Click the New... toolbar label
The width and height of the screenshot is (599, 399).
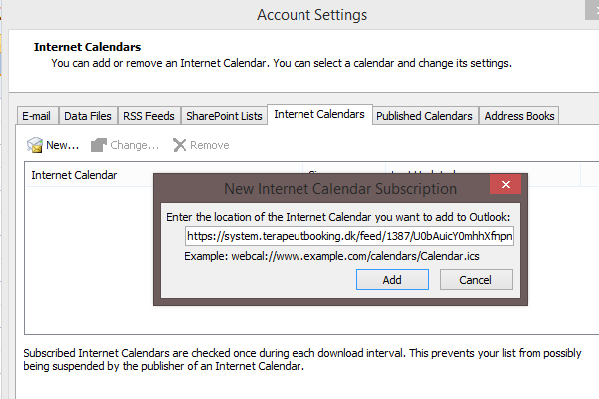[x=62, y=145]
